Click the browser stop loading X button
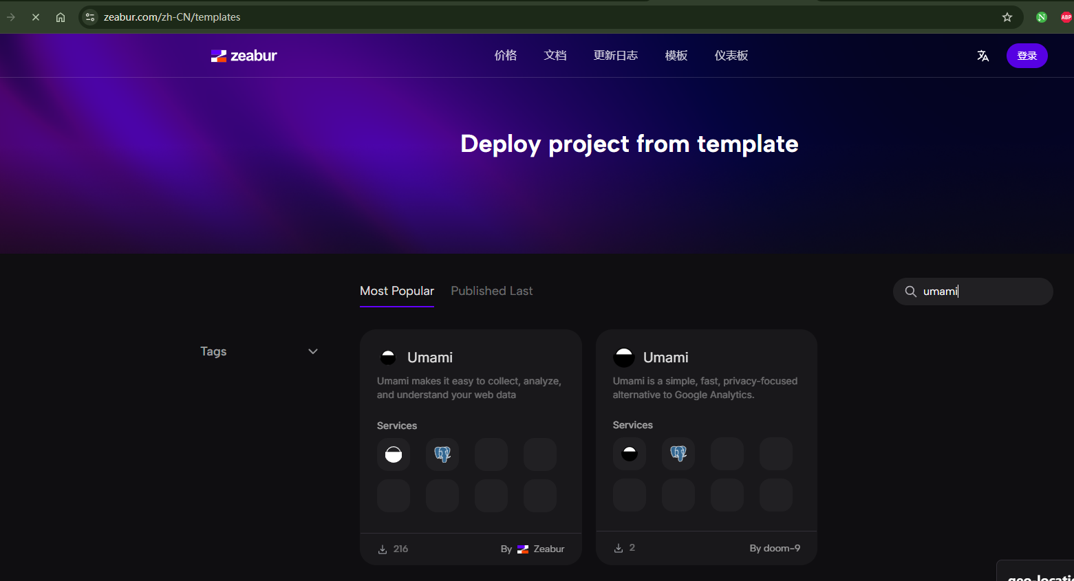This screenshot has width=1074, height=581. coord(36,17)
